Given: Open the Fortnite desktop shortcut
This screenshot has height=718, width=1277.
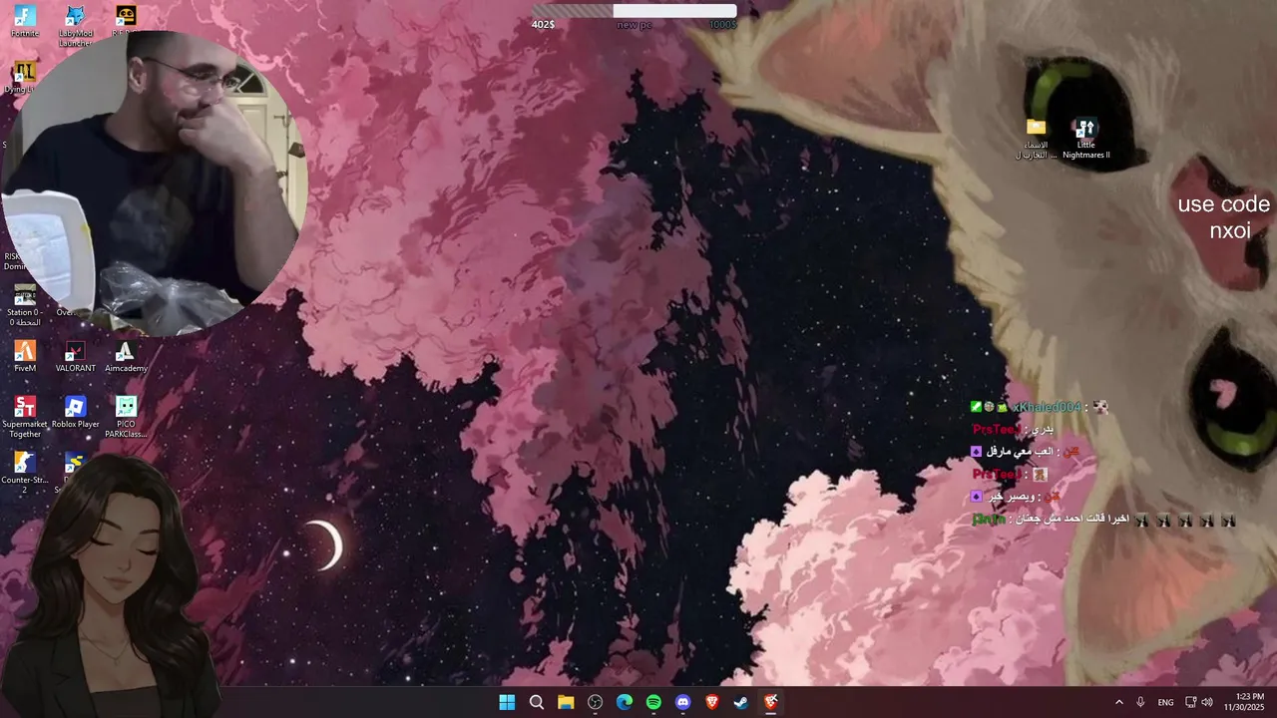Looking at the screenshot, I should tap(25, 21).
